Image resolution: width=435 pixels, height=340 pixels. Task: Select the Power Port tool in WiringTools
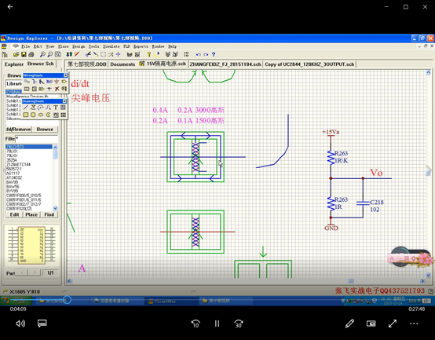57,82
